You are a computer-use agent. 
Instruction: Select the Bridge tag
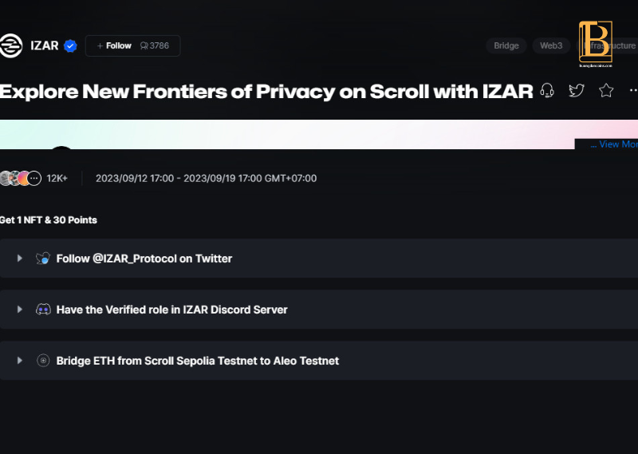coord(506,45)
